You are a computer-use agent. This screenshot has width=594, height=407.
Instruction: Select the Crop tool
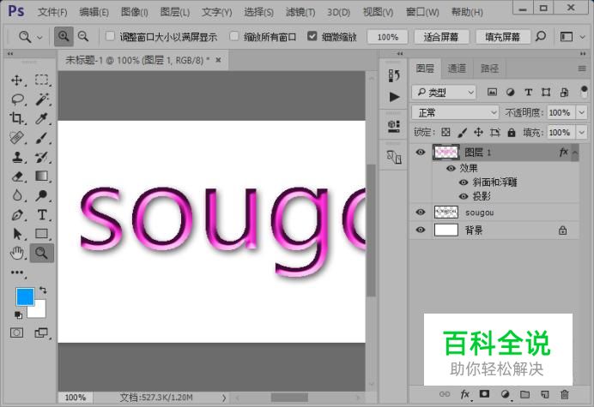tap(16, 118)
